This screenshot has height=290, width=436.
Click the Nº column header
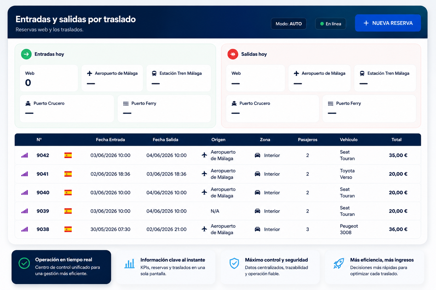tap(39, 140)
